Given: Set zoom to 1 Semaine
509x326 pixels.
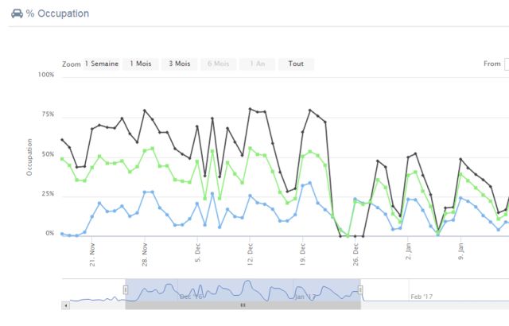Looking at the screenshot, I should point(102,64).
